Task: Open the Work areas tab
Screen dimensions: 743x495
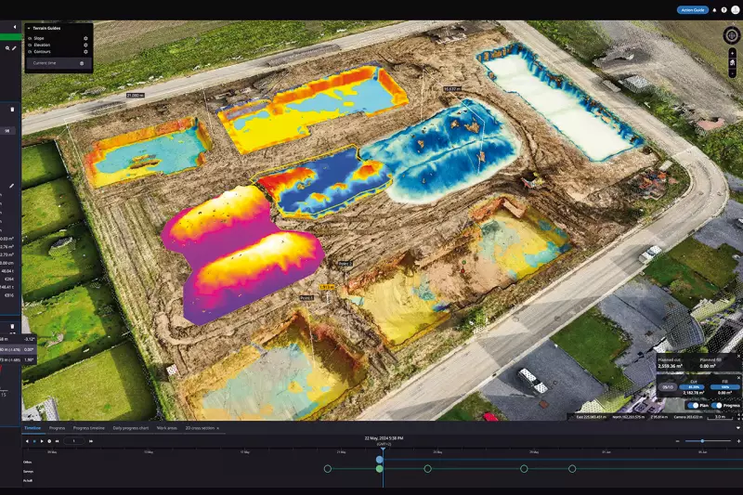Action: click(167, 428)
